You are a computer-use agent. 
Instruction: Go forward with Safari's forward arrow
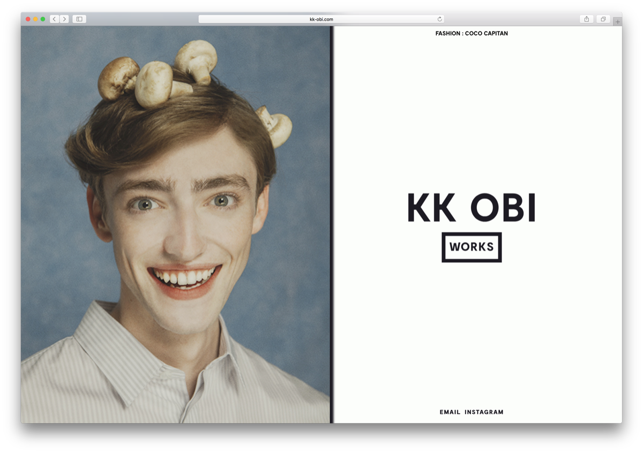click(64, 19)
